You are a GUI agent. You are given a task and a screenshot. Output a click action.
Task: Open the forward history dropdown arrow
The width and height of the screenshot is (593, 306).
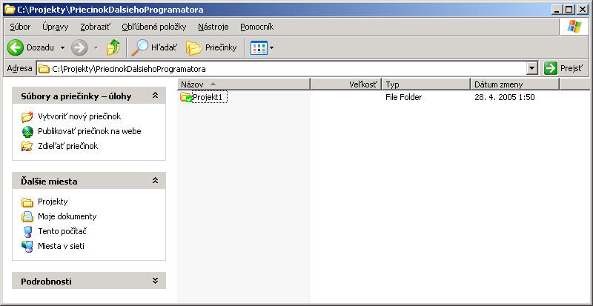[x=96, y=48]
